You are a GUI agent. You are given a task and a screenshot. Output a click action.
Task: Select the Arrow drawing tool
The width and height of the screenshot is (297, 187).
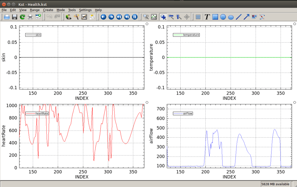click(247, 17)
